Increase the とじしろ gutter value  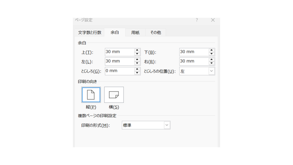(x=137, y=69)
